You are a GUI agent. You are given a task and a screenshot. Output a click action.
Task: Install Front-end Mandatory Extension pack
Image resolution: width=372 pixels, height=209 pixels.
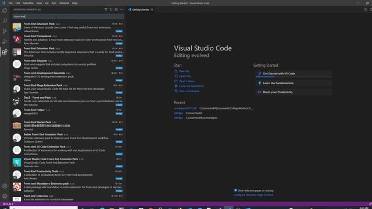[119, 191]
